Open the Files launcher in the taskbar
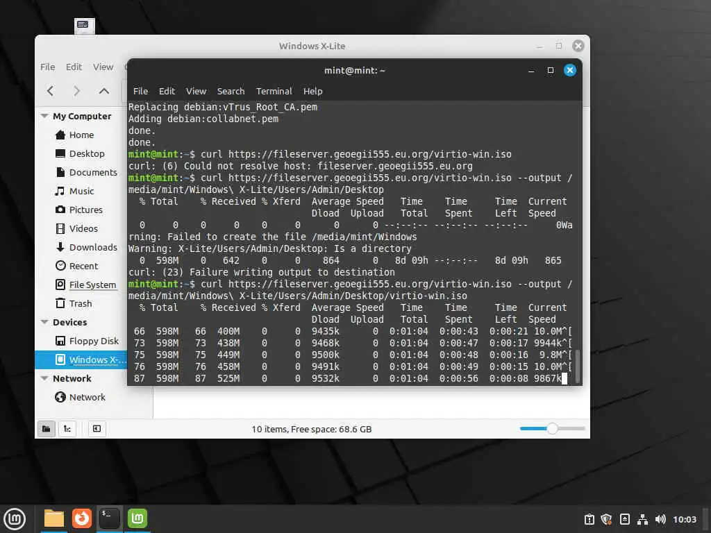 click(x=54, y=518)
